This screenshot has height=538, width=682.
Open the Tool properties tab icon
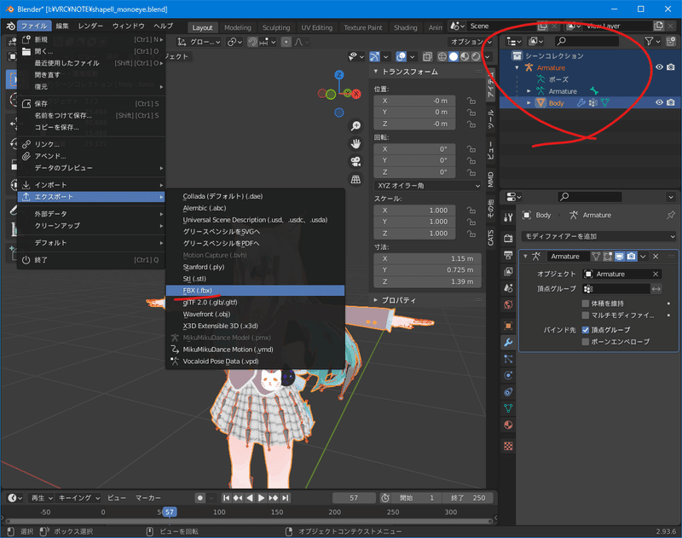click(x=508, y=217)
